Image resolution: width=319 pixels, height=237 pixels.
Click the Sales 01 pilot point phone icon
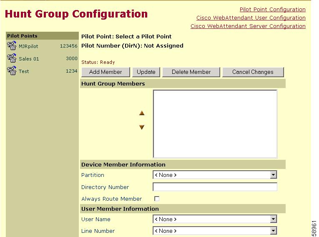point(12,58)
